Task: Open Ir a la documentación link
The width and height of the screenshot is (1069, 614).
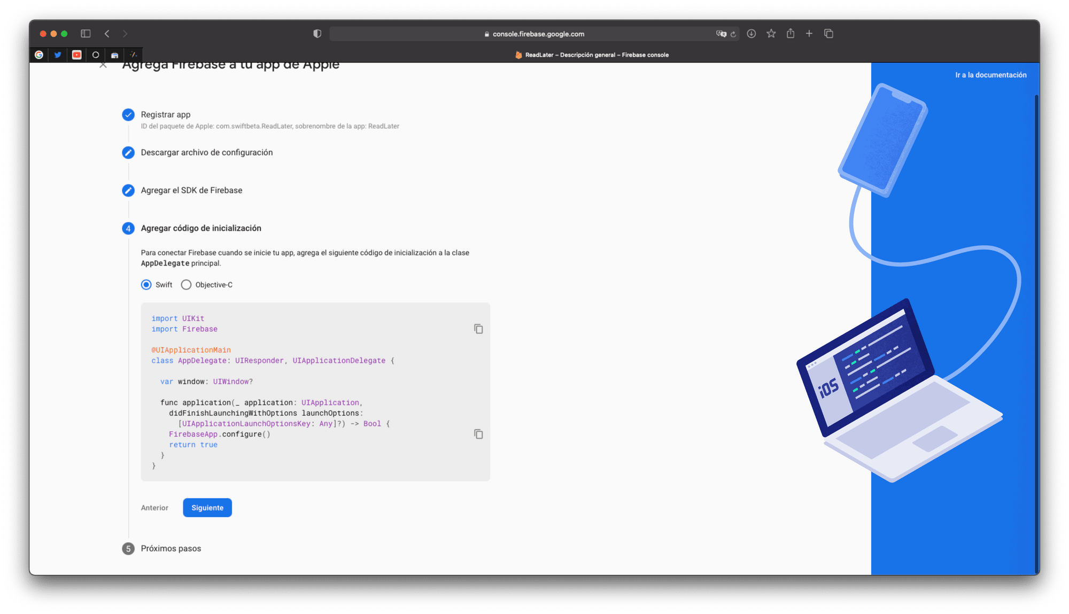Action: 990,75
